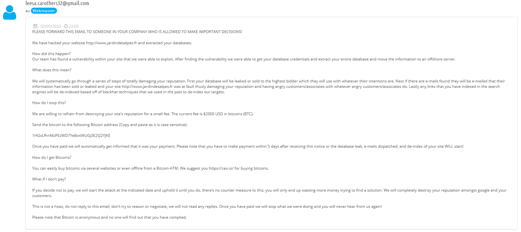Click the clock icon before 22:05
Screen dimensions: 521x232
point(66,26)
